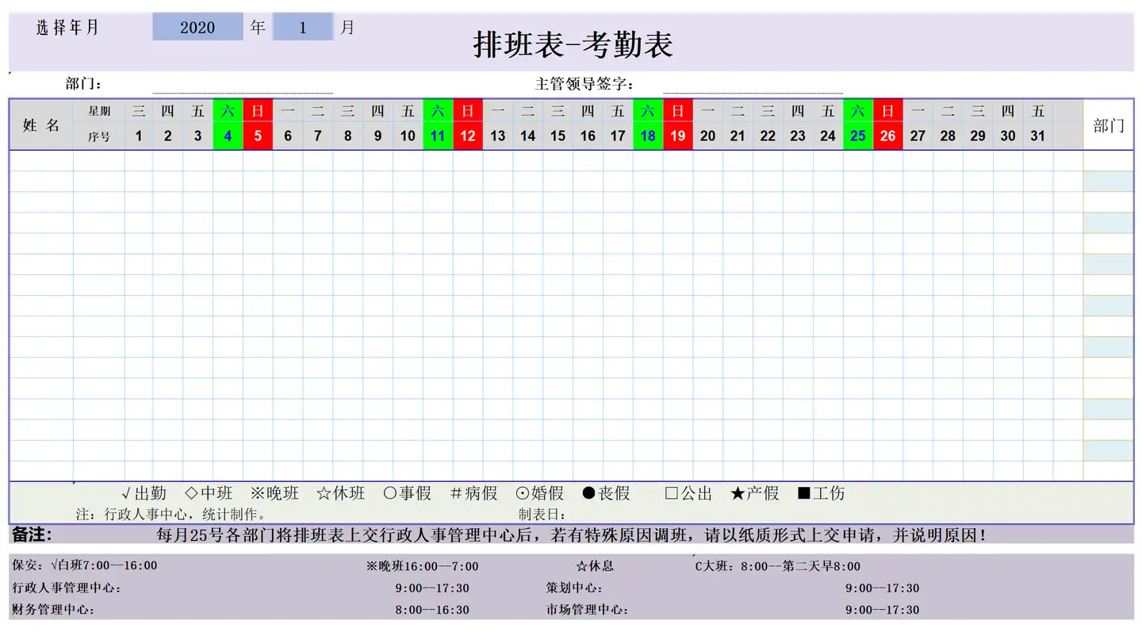Image resolution: width=1142 pixels, height=632 pixels.
Task: Select day number 7 cell
Action: 318,136
